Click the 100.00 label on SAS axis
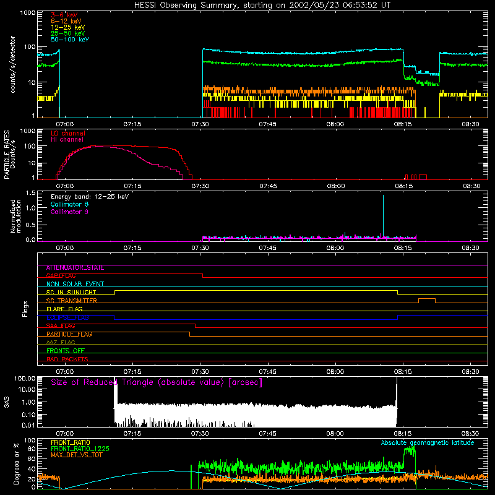The image size is (495, 495). [x=25, y=378]
